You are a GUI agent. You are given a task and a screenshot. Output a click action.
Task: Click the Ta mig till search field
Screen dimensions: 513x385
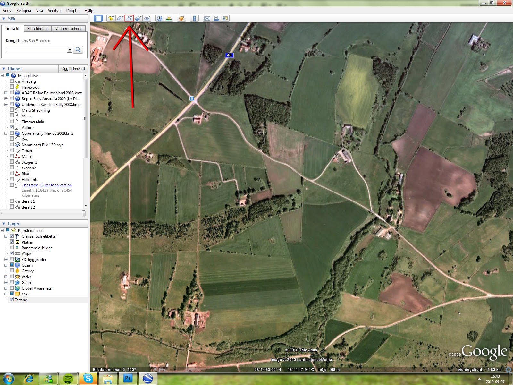point(36,50)
